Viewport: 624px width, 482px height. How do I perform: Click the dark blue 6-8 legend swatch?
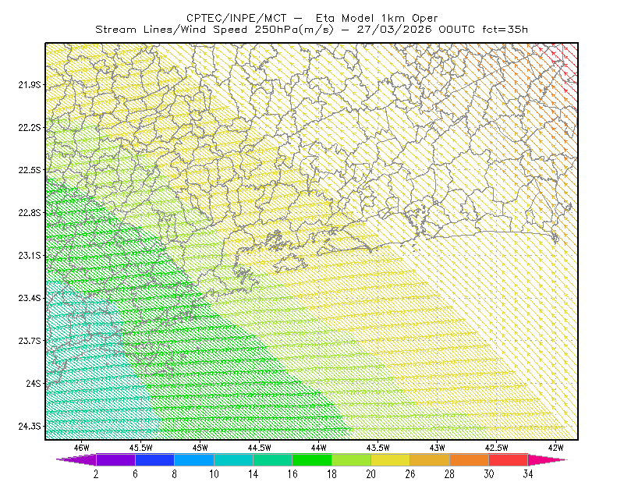pyautogui.click(x=154, y=459)
